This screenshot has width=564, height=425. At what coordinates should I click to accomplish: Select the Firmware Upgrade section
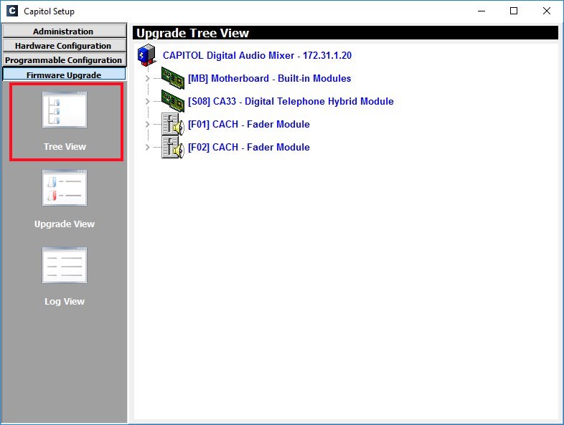point(65,75)
